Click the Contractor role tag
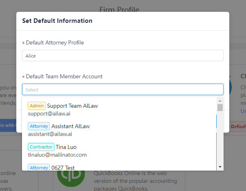 pyautogui.click(x=41, y=147)
